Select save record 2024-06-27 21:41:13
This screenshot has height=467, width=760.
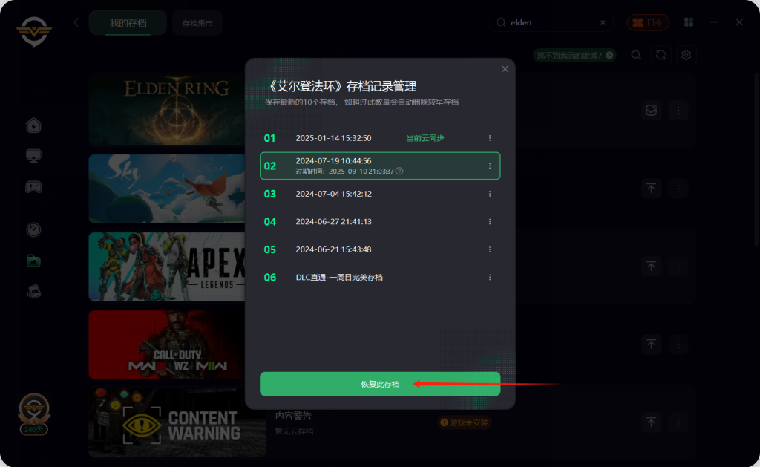(380, 221)
